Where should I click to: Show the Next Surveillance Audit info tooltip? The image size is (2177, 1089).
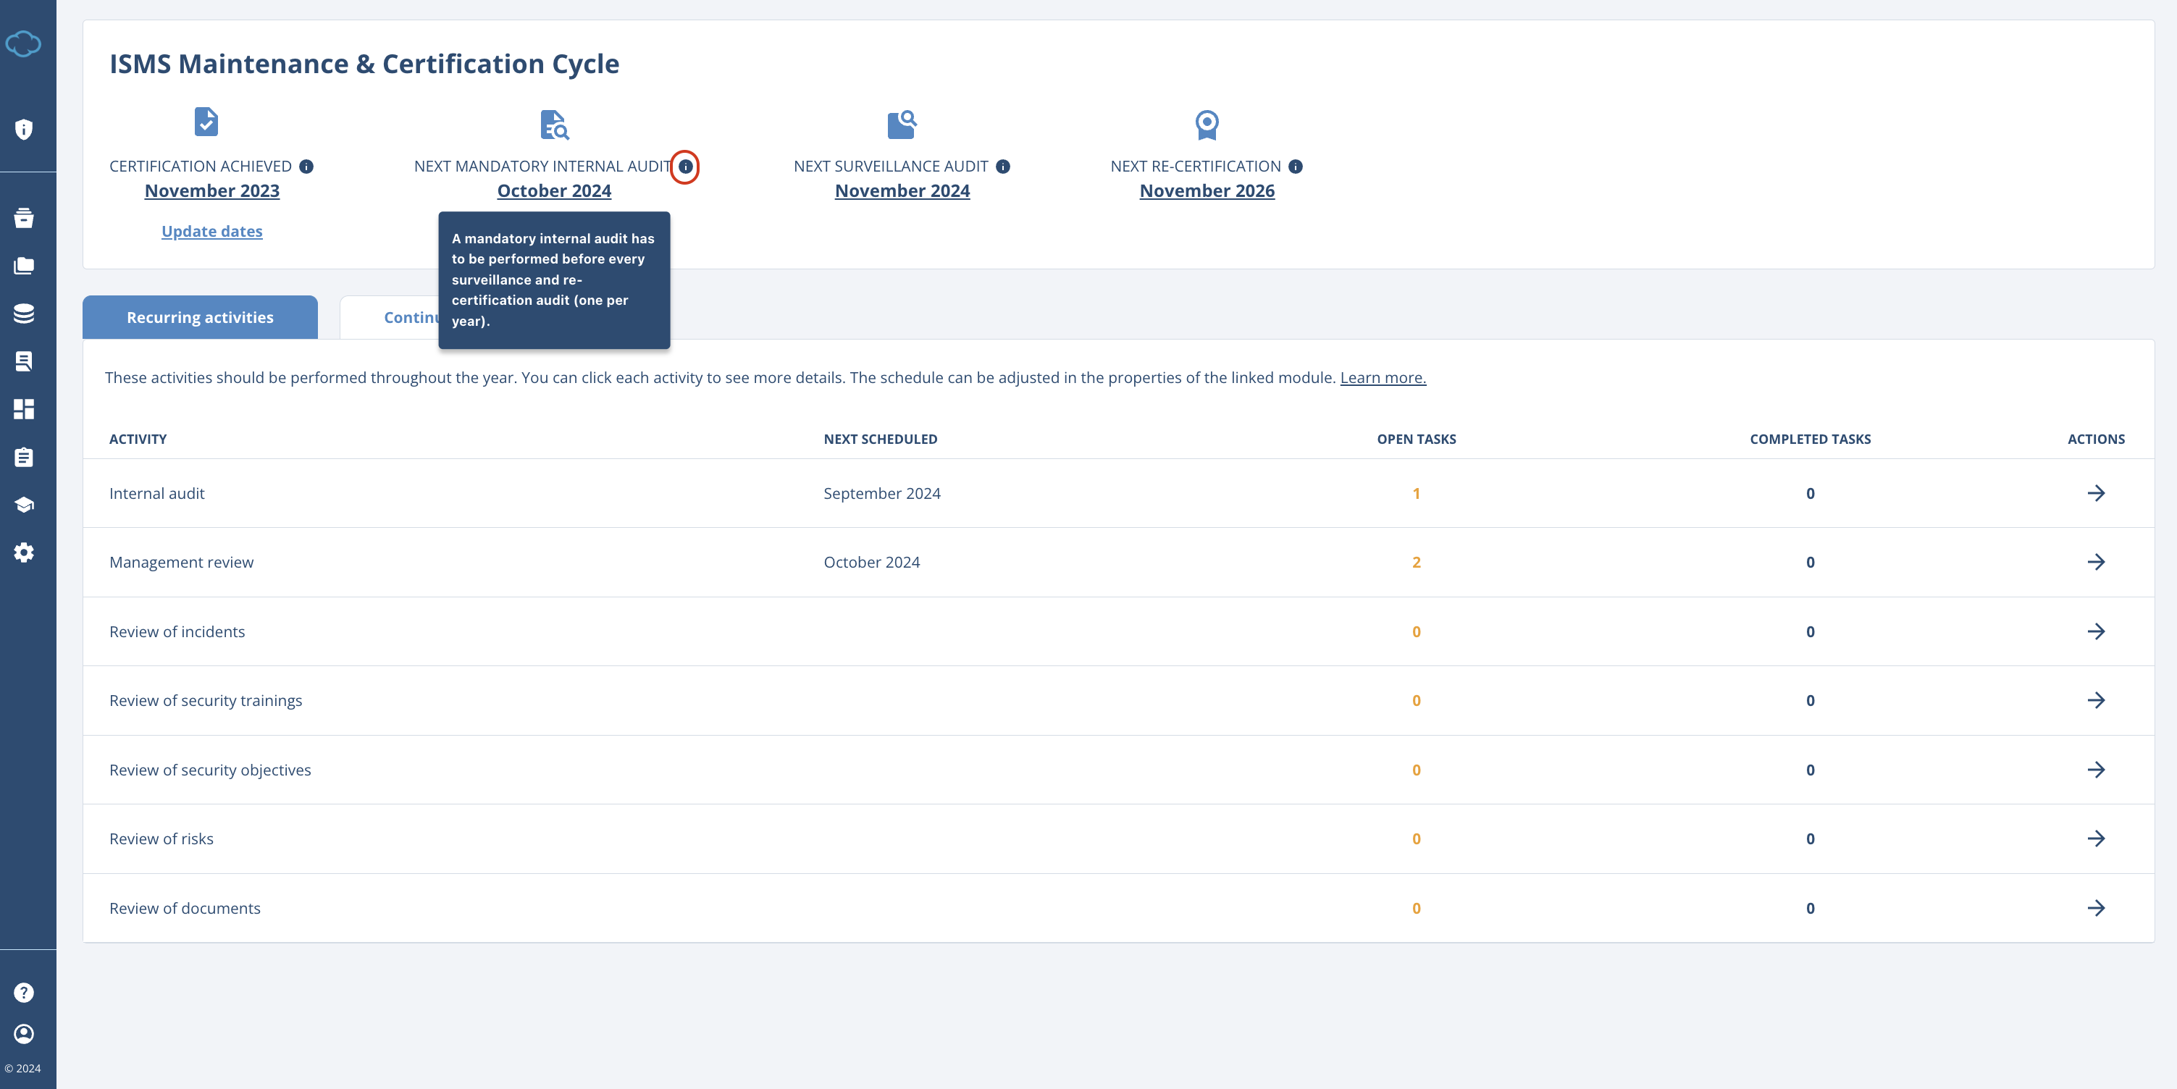pos(1004,167)
